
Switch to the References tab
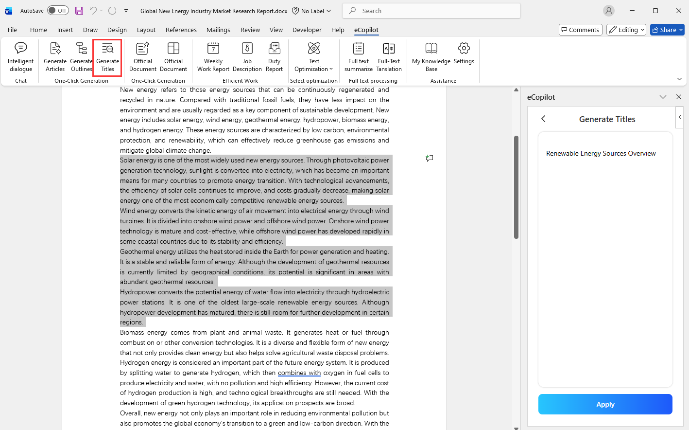[x=181, y=30]
